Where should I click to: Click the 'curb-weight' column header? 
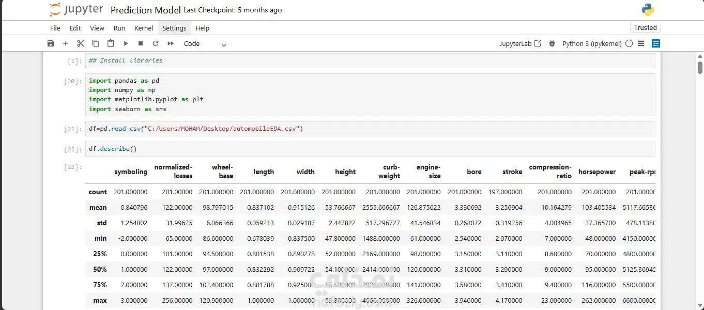(x=389, y=172)
